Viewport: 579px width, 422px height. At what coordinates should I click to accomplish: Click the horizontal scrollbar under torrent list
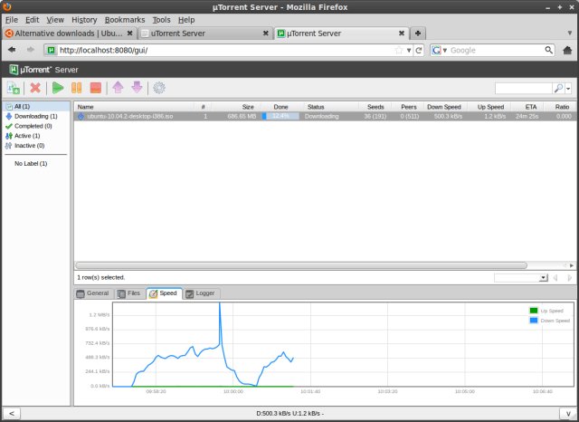(299, 265)
